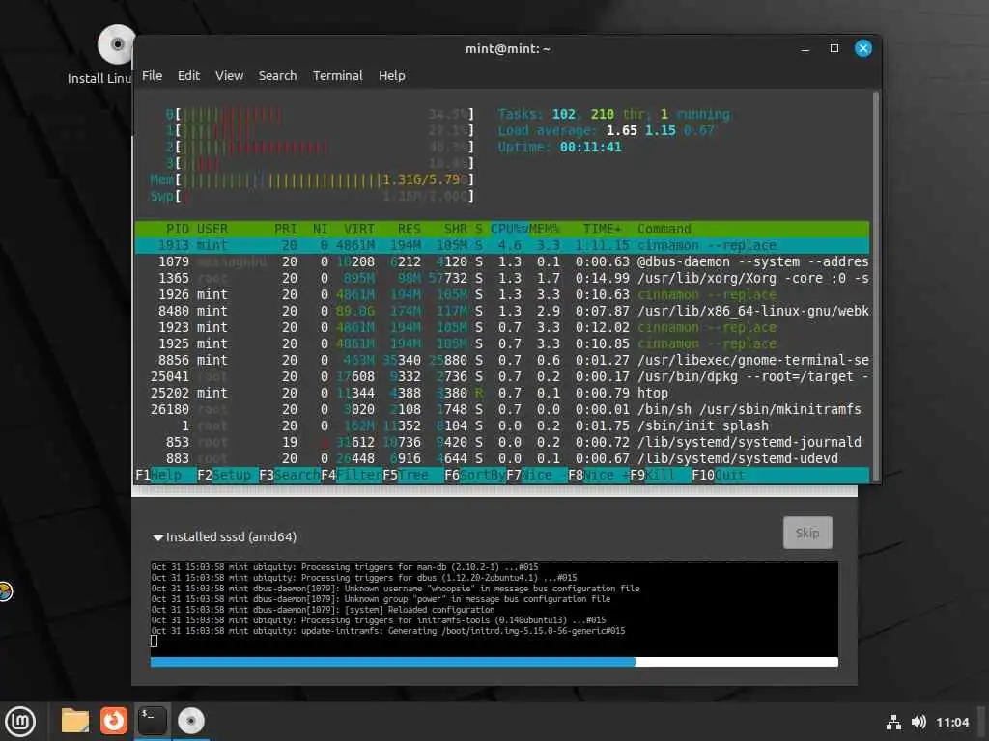Open the Edit menu in terminal

188,75
